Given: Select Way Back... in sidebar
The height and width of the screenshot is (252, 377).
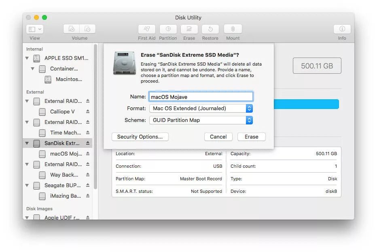Looking at the screenshot, I should tap(64, 175).
